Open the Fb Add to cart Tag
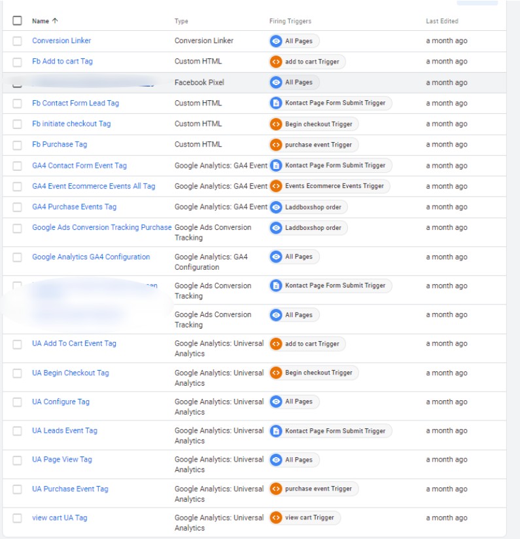Image resolution: width=520 pixels, height=539 pixels. click(x=63, y=61)
